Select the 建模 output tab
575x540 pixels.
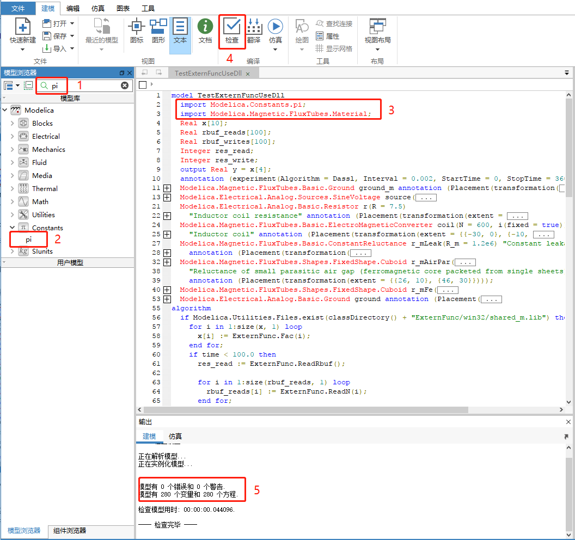[x=149, y=436]
